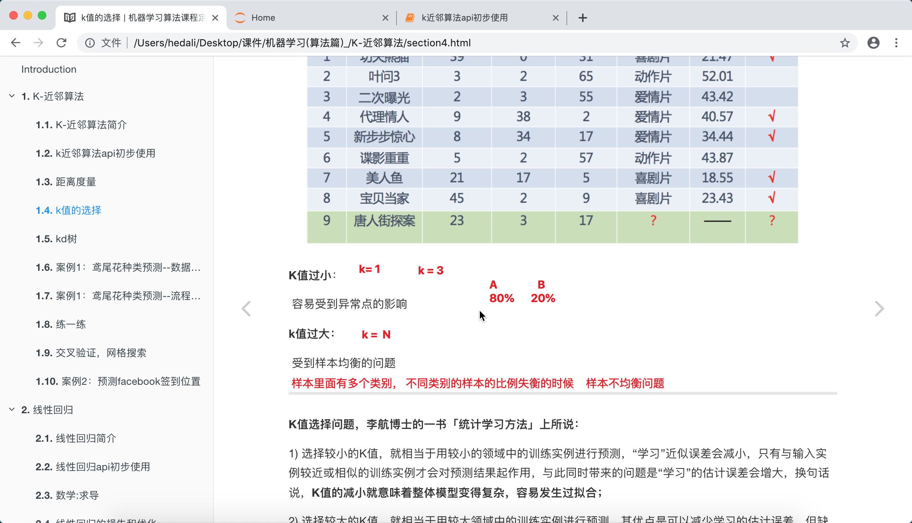Collapse the 线性回归 chapter
Viewport: 912px width, 523px height.
coord(12,409)
